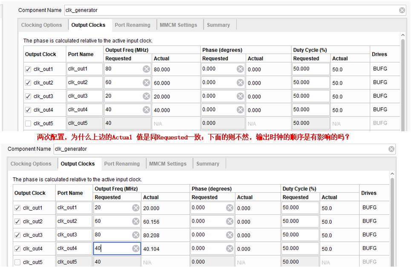Switch to Port Renaming tab in top window
The height and width of the screenshot is (267, 411).
click(x=132, y=25)
